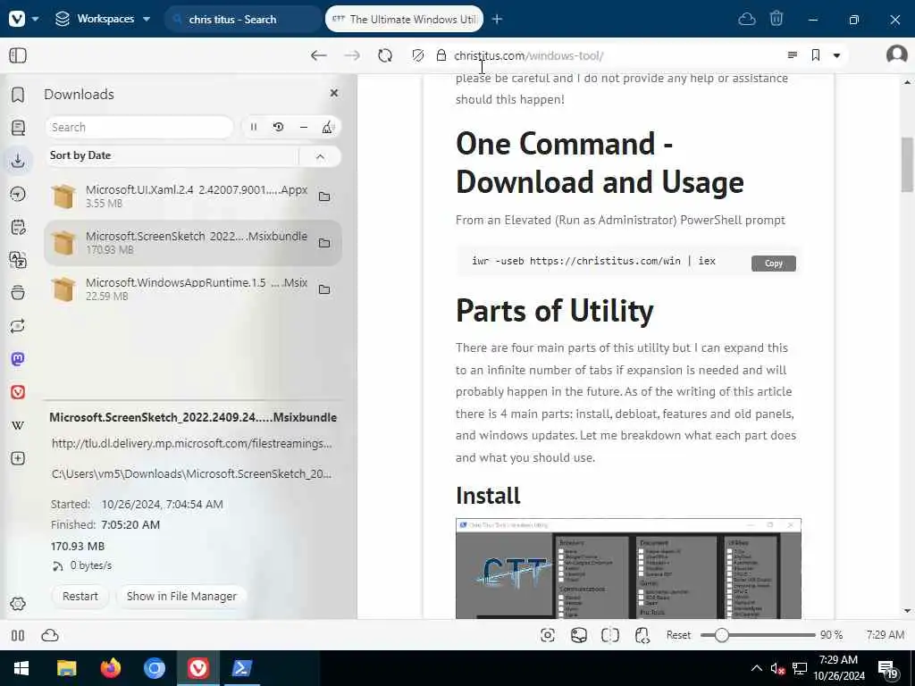
Task: Open Reader View icon in address bar
Action: (793, 54)
